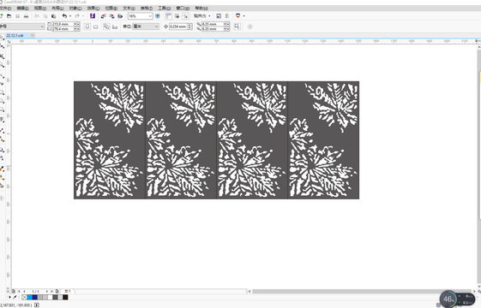Expand the undo history arrow
Viewport: 481px width, 308px height.
70,16
